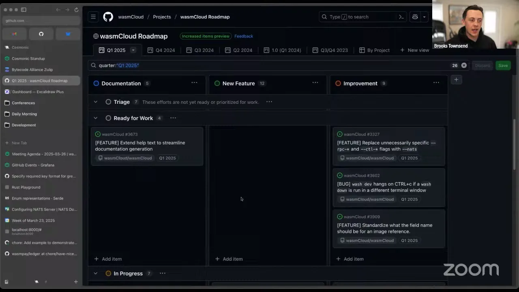Toggle the browser sidebar panel icon
Viewport: 519px width, 292px height.
[24, 10]
